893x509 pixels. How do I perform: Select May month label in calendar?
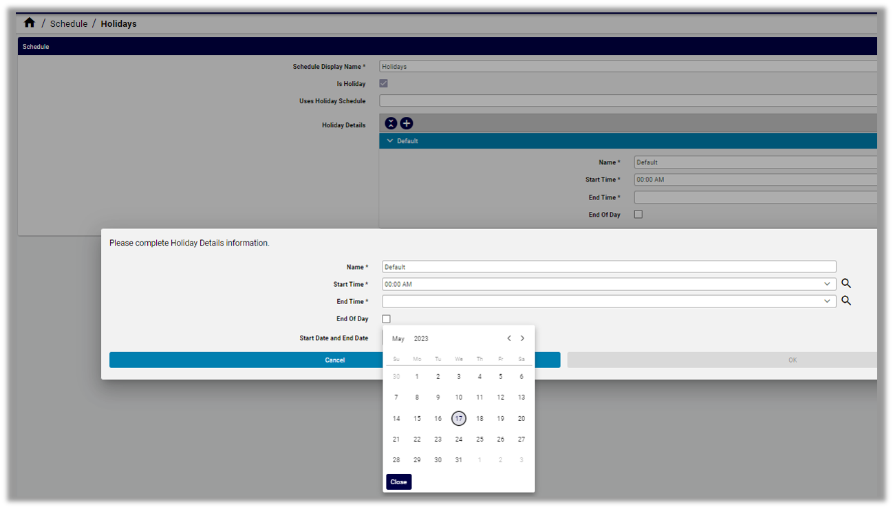pos(398,338)
